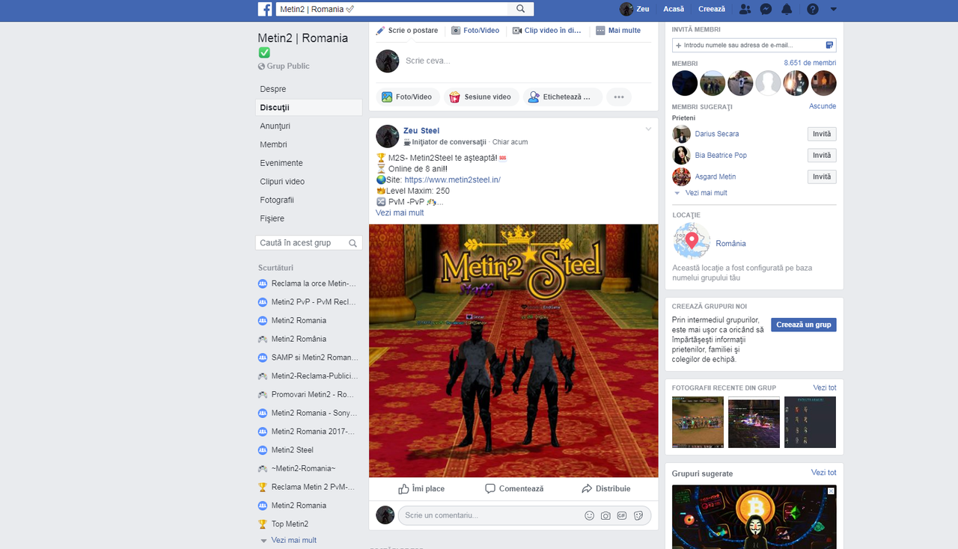Invite Asgard Metin
The height and width of the screenshot is (549, 958).
822,177
